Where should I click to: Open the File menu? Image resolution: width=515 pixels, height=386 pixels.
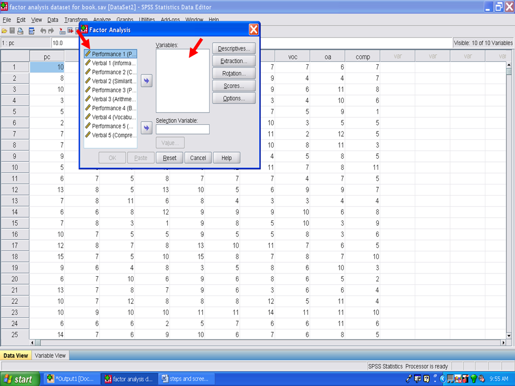click(7, 20)
